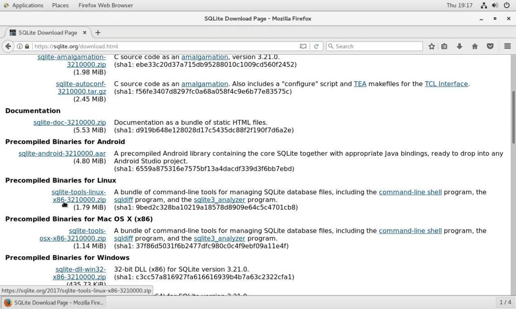Open the sqlite-doc-3210000.zip link
The image size is (516, 309).
70,122
